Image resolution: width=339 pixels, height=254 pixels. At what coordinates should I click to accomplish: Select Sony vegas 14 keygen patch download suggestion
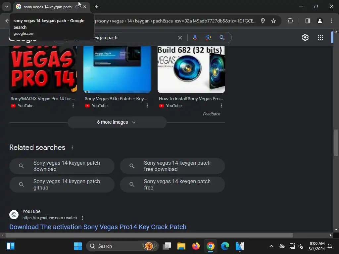pos(62,166)
